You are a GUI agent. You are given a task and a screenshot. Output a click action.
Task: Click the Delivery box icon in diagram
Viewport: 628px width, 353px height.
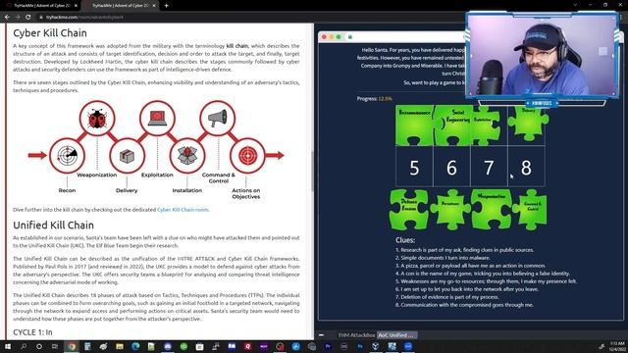click(127, 155)
